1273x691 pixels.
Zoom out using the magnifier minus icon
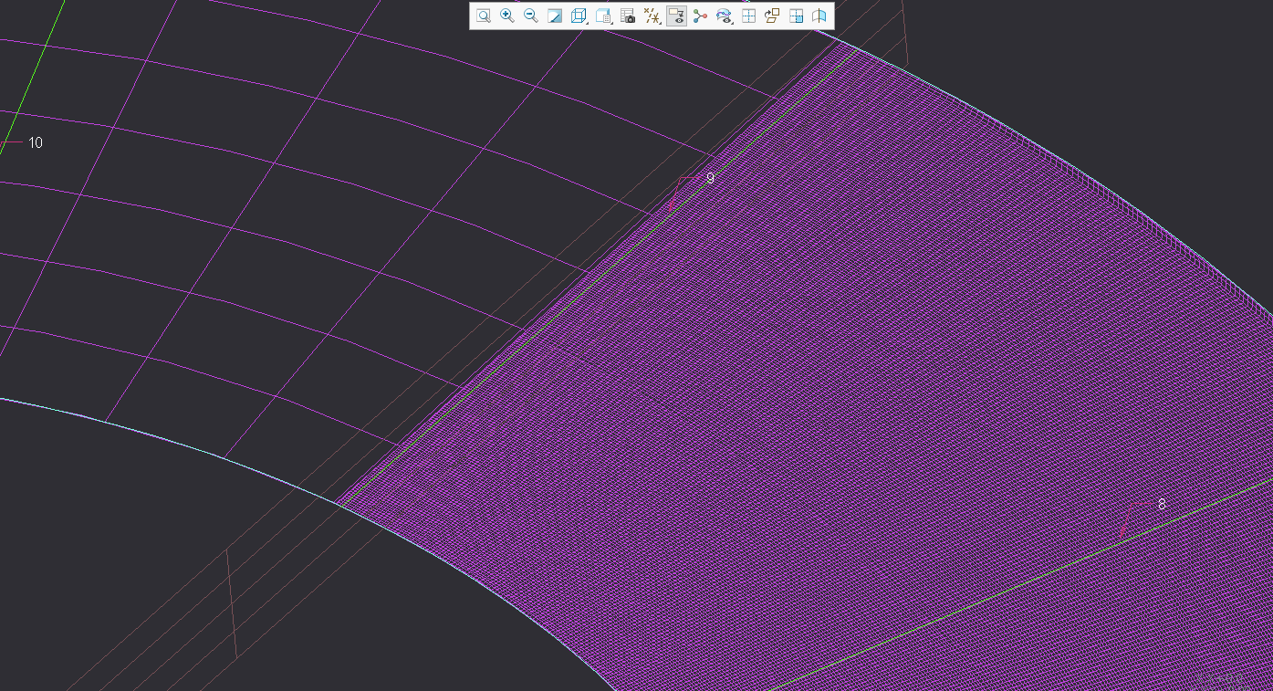pyautogui.click(x=530, y=16)
